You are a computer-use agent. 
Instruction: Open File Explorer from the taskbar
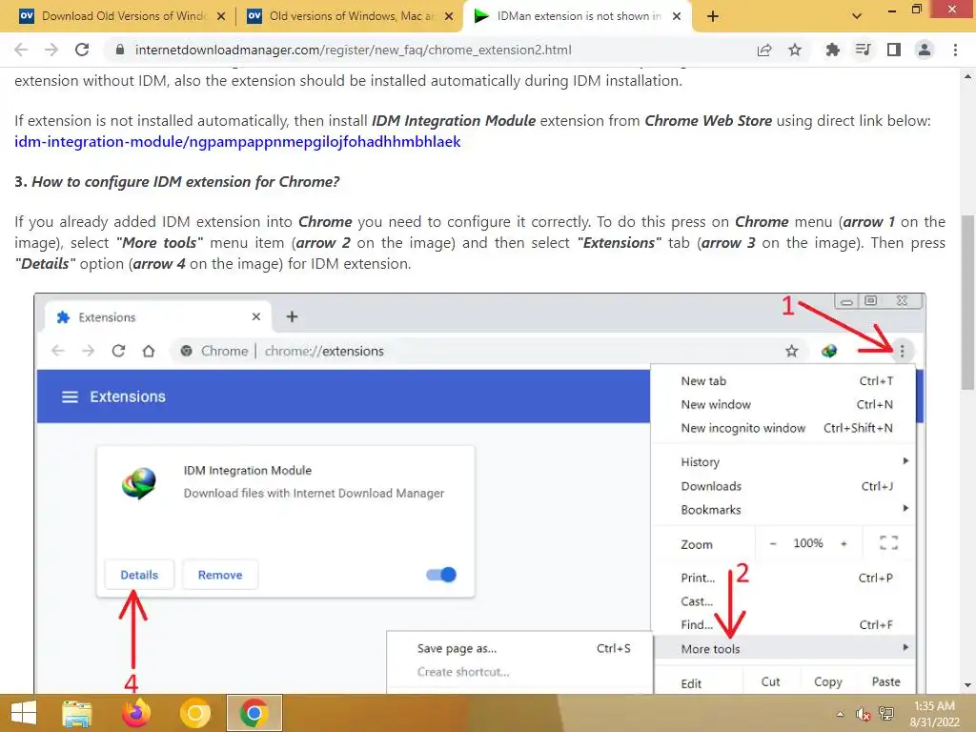coord(76,713)
